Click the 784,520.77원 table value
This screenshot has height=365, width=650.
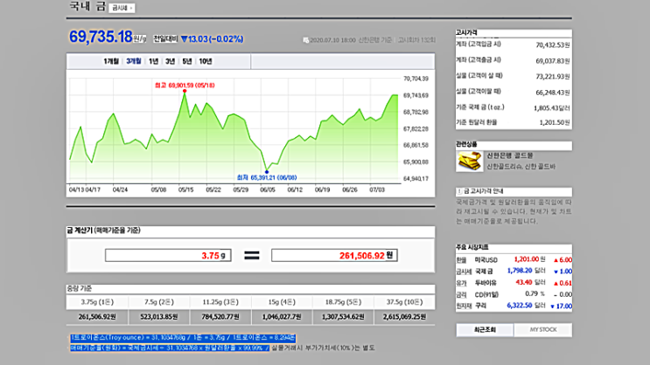pos(220,317)
